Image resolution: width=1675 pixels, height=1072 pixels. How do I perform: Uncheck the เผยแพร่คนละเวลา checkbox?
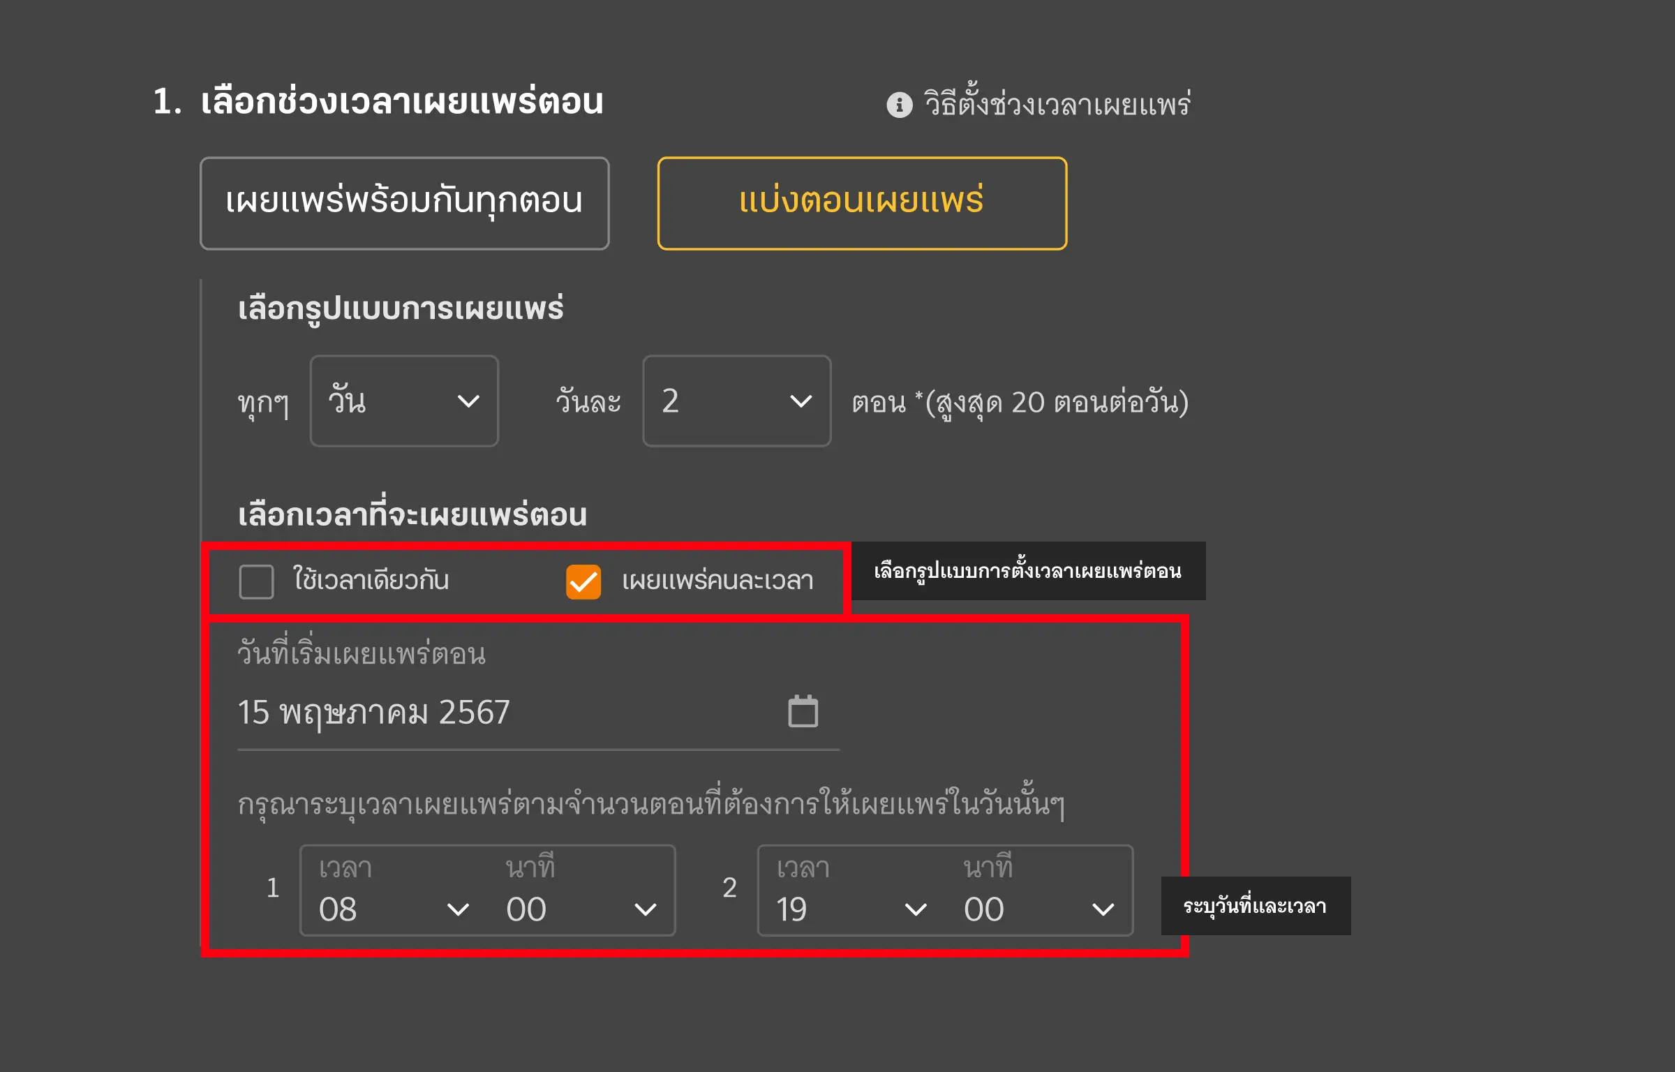click(583, 581)
